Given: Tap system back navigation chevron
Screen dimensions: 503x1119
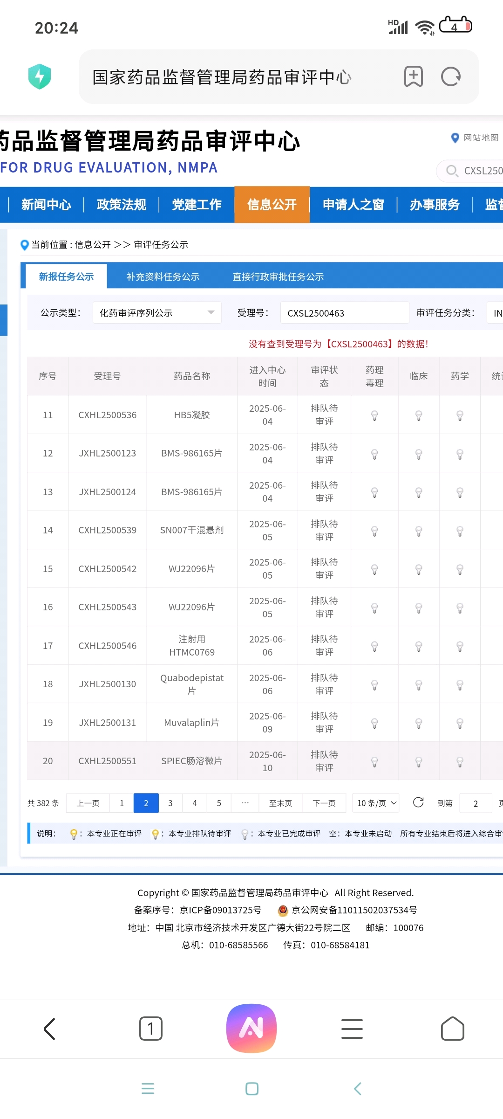Looking at the screenshot, I should (x=358, y=1089).
